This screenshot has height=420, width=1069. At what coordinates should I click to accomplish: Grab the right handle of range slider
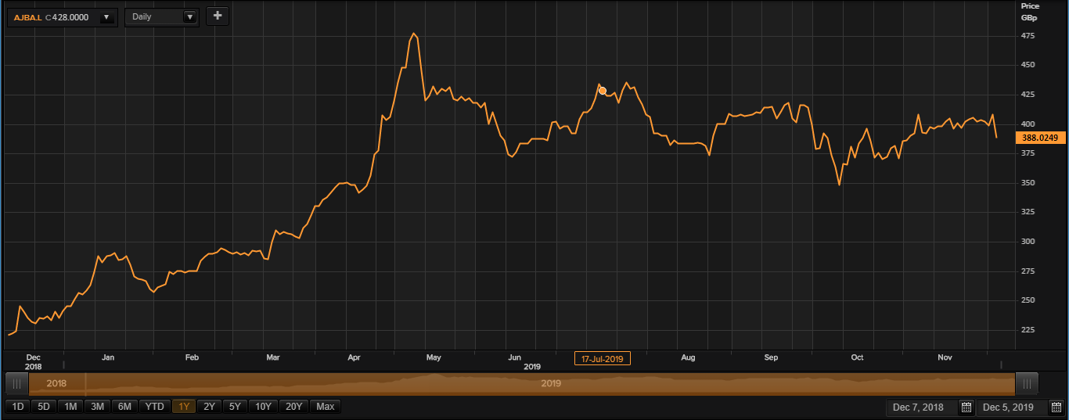click(x=1027, y=384)
